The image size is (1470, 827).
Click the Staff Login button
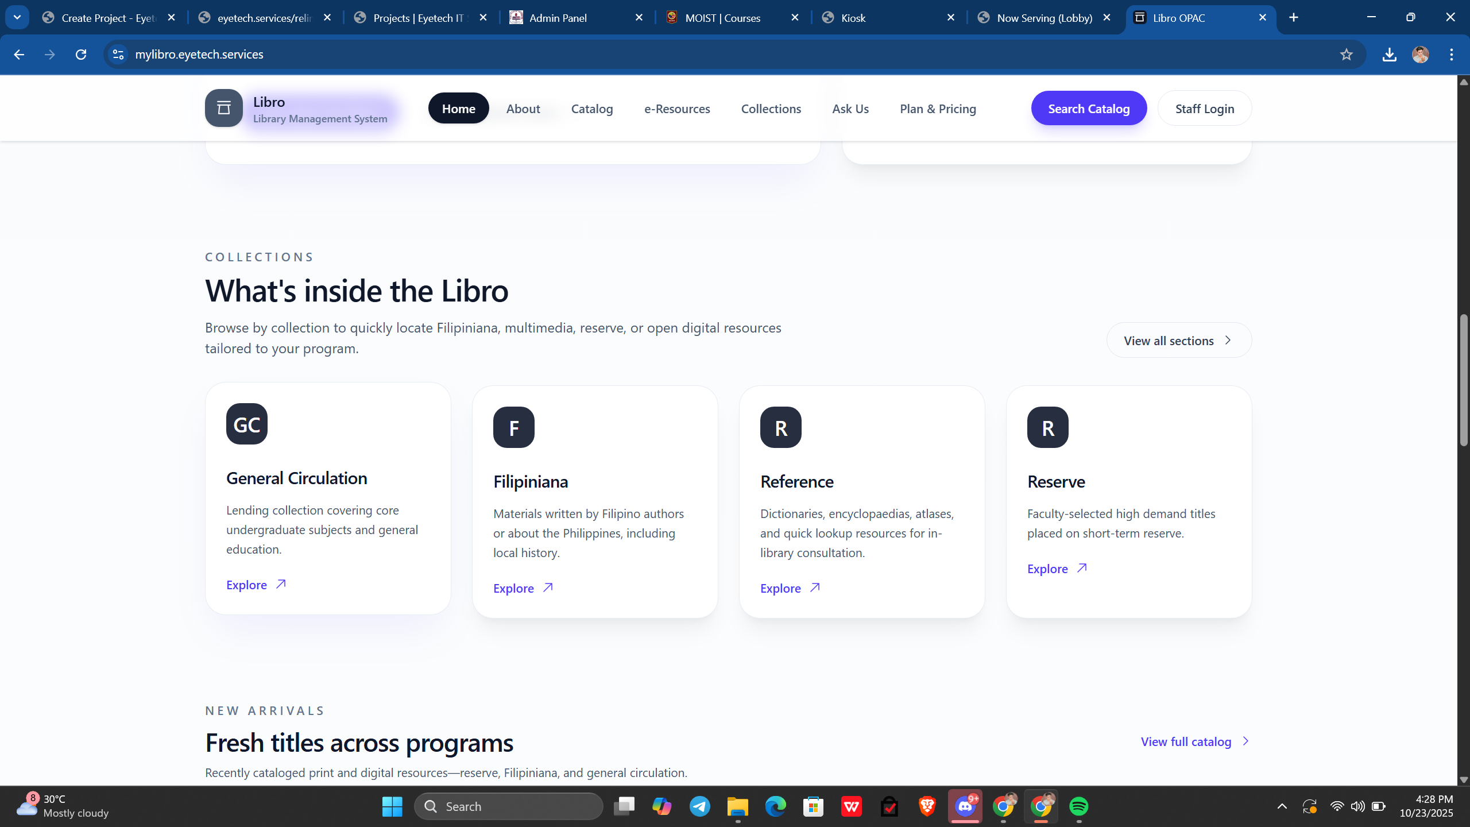(1204, 109)
